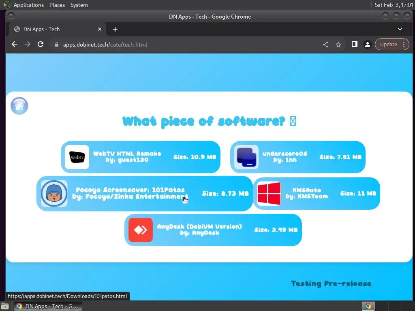The image size is (415, 311).
Task: Open the System menu
Action: (79, 5)
